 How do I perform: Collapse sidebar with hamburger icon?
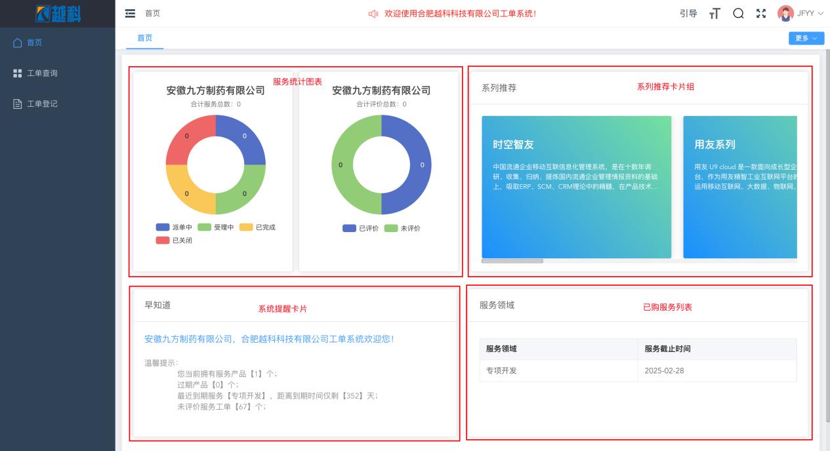coord(130,13)
